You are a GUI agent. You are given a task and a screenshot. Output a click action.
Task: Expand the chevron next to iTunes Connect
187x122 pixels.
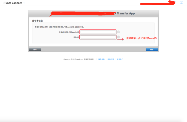24,3
